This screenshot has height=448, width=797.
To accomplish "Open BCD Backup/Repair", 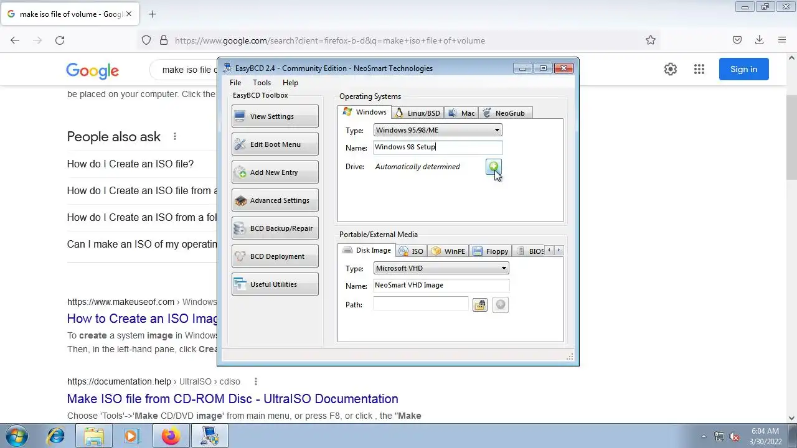I will 275,228.
